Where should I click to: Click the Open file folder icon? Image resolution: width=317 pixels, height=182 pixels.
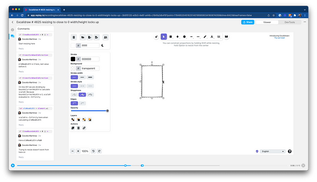(82, 37)
